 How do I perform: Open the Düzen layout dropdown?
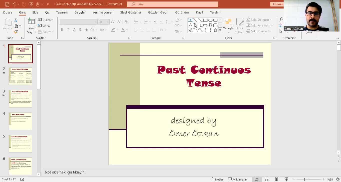[x=45, y=20]
